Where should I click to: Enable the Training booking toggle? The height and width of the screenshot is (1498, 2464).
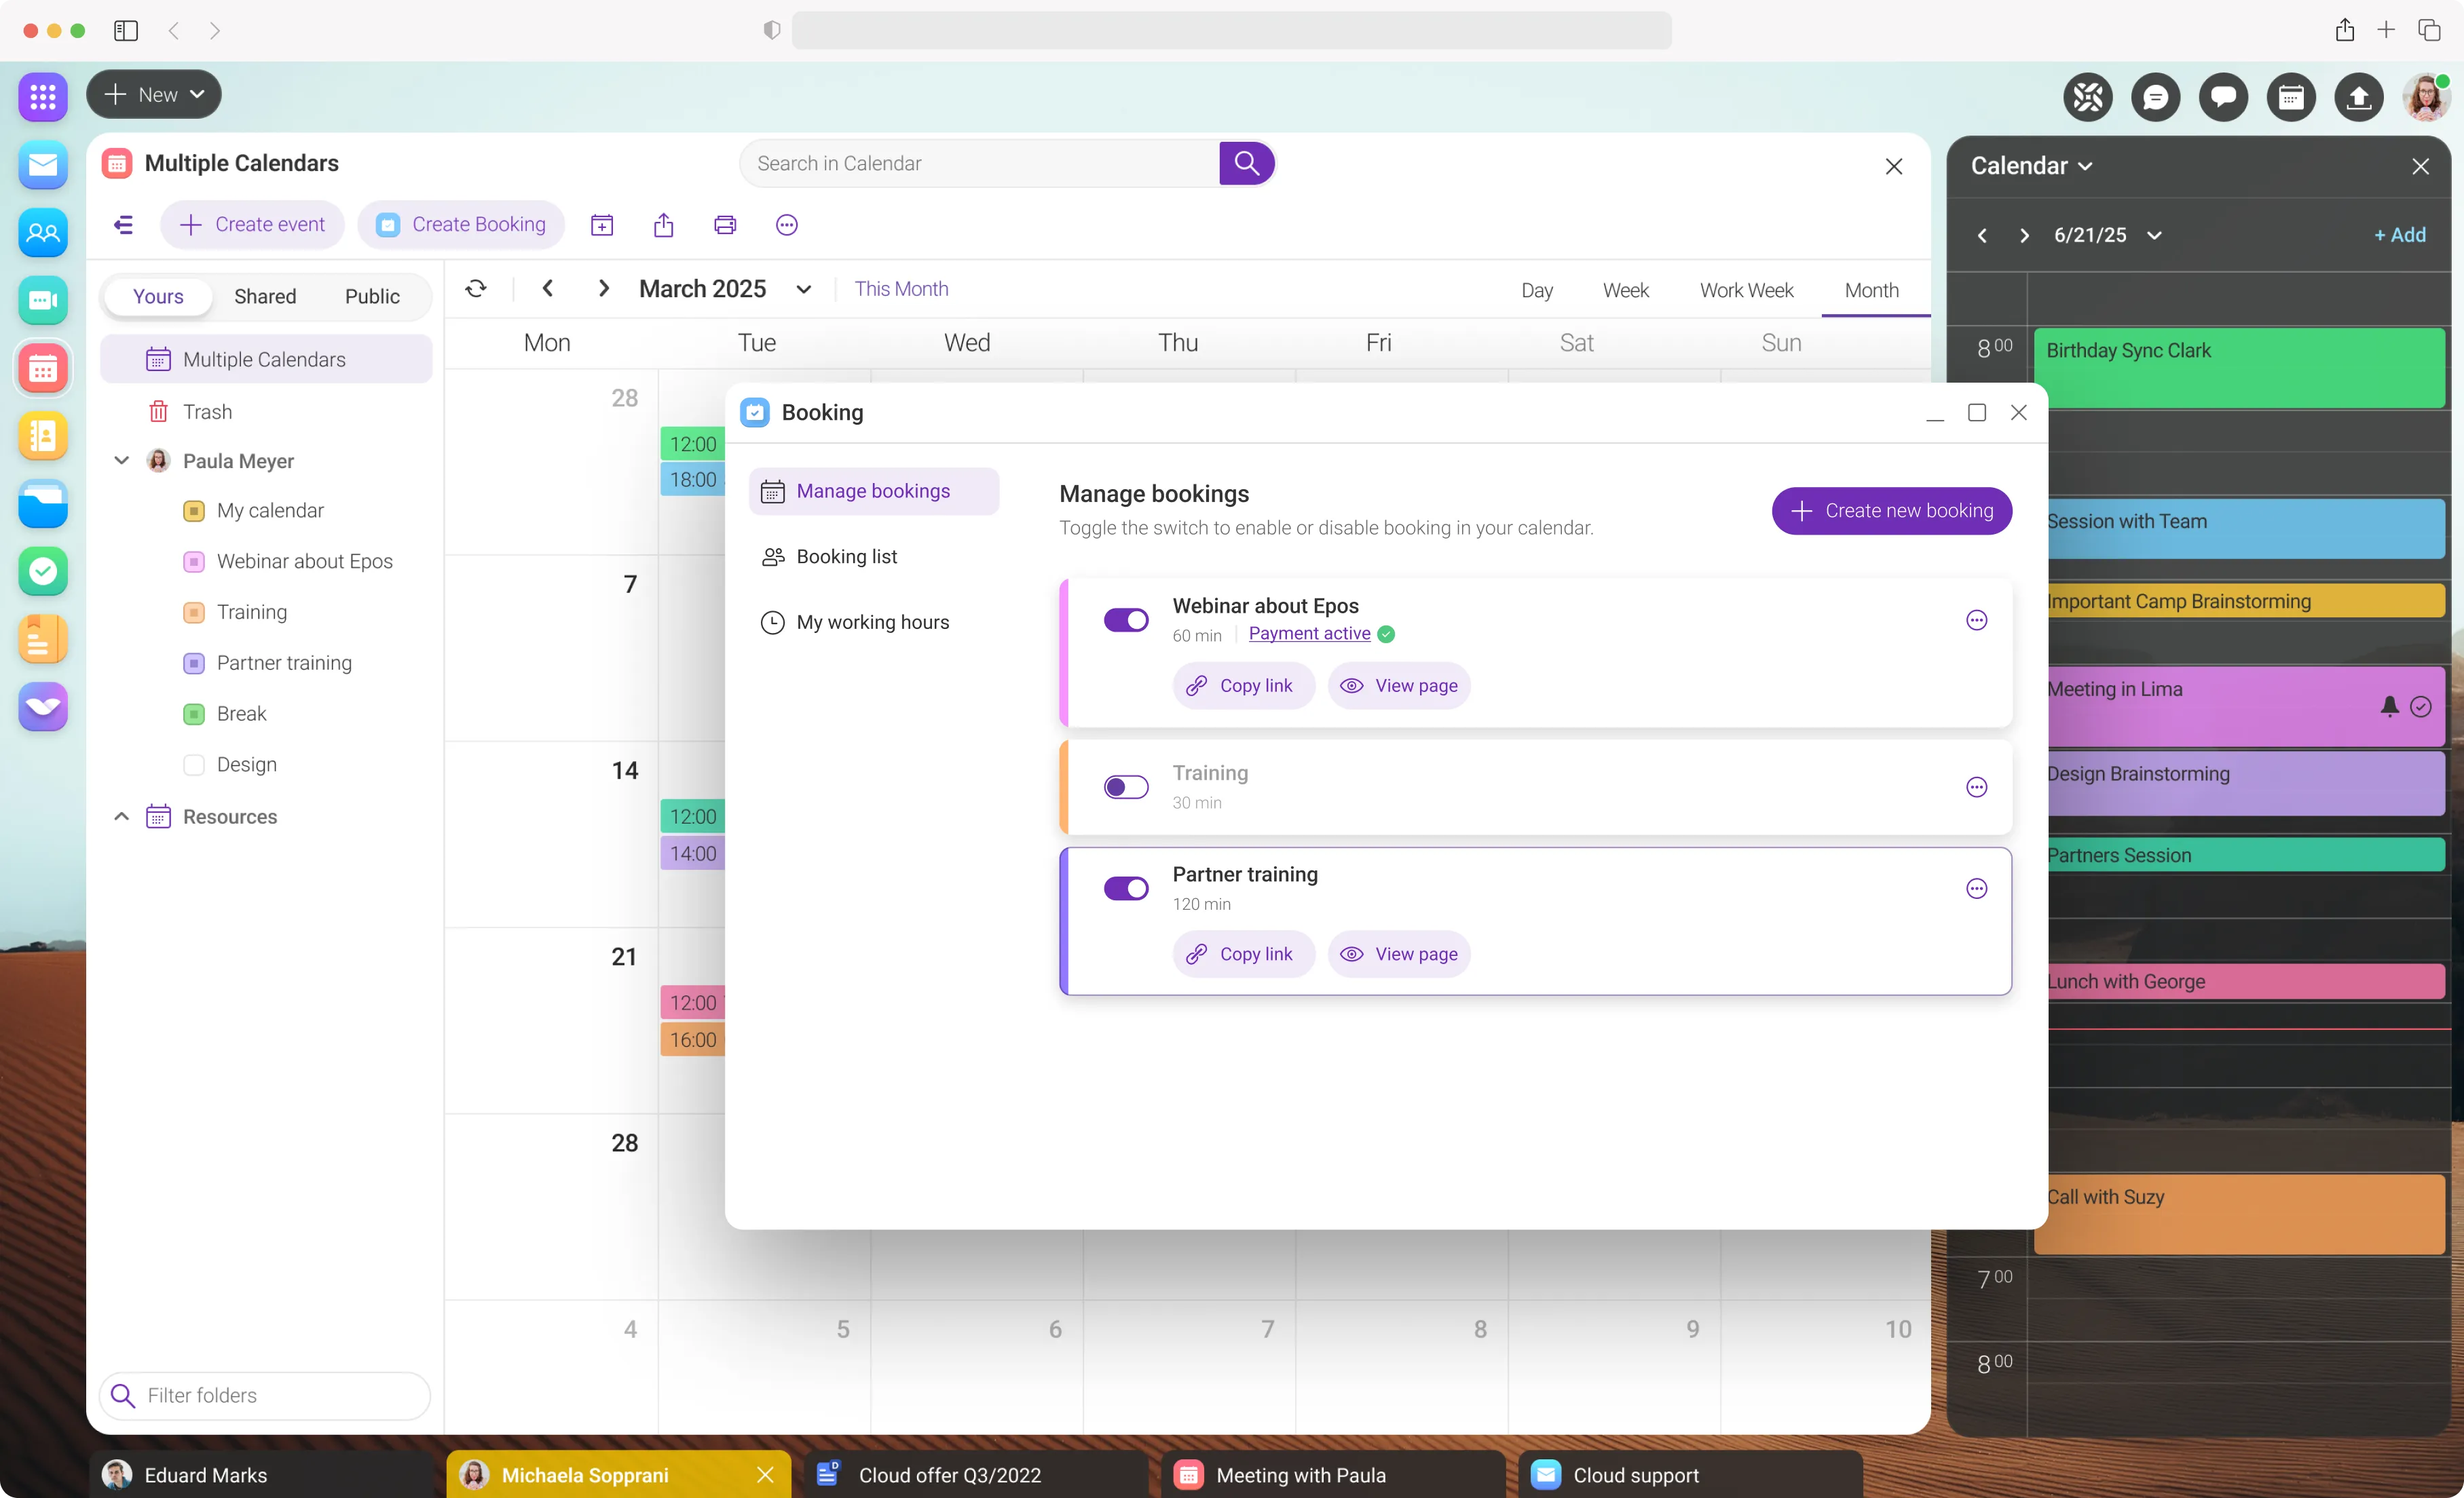1126,788
